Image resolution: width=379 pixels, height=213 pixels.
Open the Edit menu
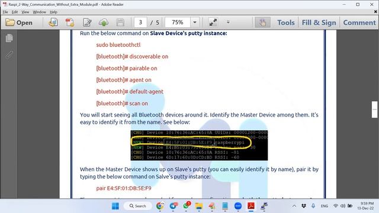(x=15, y=12)
